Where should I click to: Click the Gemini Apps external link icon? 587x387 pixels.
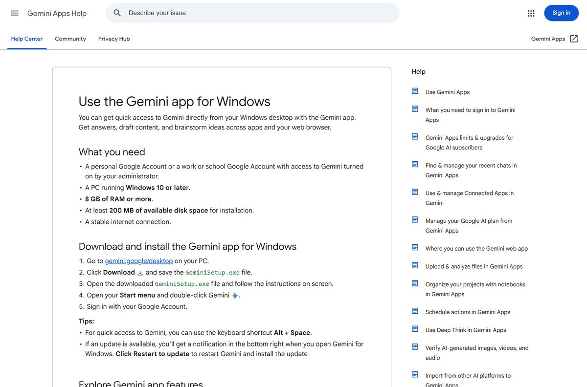pyautogui.click(x=574, y=39)
